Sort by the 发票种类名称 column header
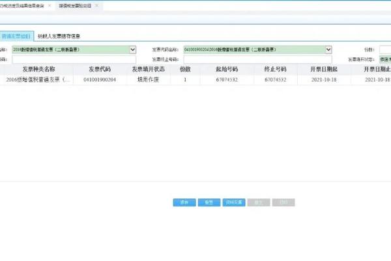Screen dimensions: 391x261 pyautogui.click(x=38, y=69)
